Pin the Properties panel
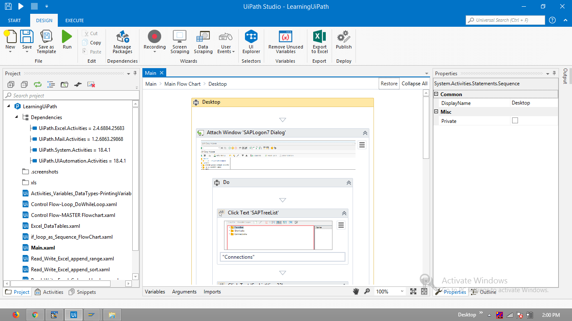This screenshot has width=572, height=321. coord(554,73)
